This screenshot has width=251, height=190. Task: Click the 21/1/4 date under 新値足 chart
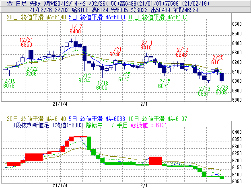60,186
